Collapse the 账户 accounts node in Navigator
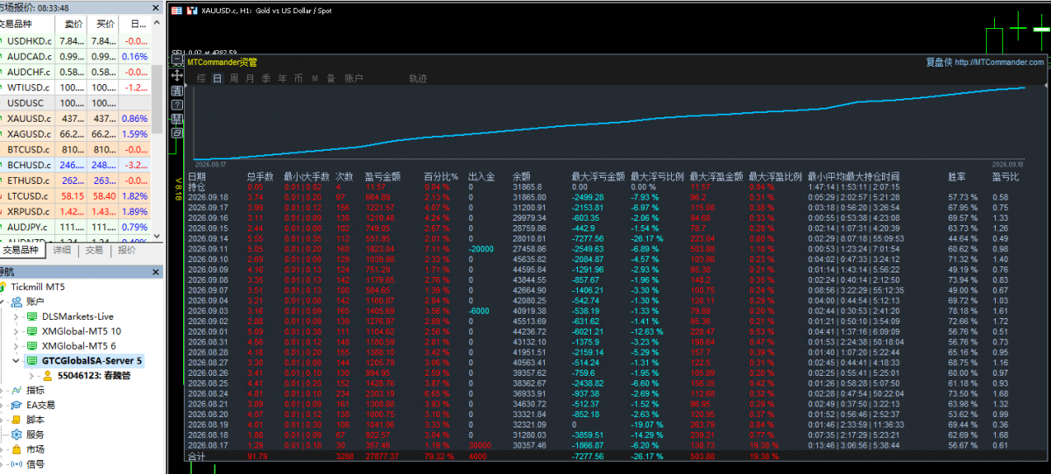The width and height of the screenshot is (1051, 474). [x=3, y=301]
